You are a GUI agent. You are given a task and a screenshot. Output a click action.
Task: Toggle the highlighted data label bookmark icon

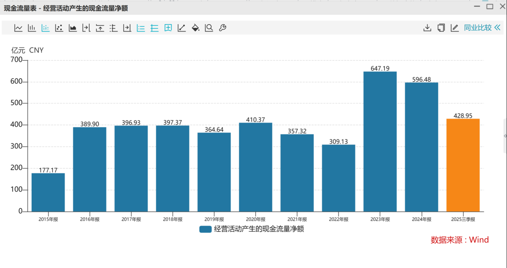pos(168,28)
